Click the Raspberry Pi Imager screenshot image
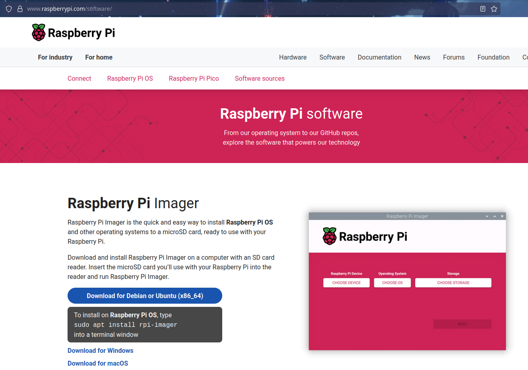The height and width of the screenshot is (370, 528). [407, 281]
